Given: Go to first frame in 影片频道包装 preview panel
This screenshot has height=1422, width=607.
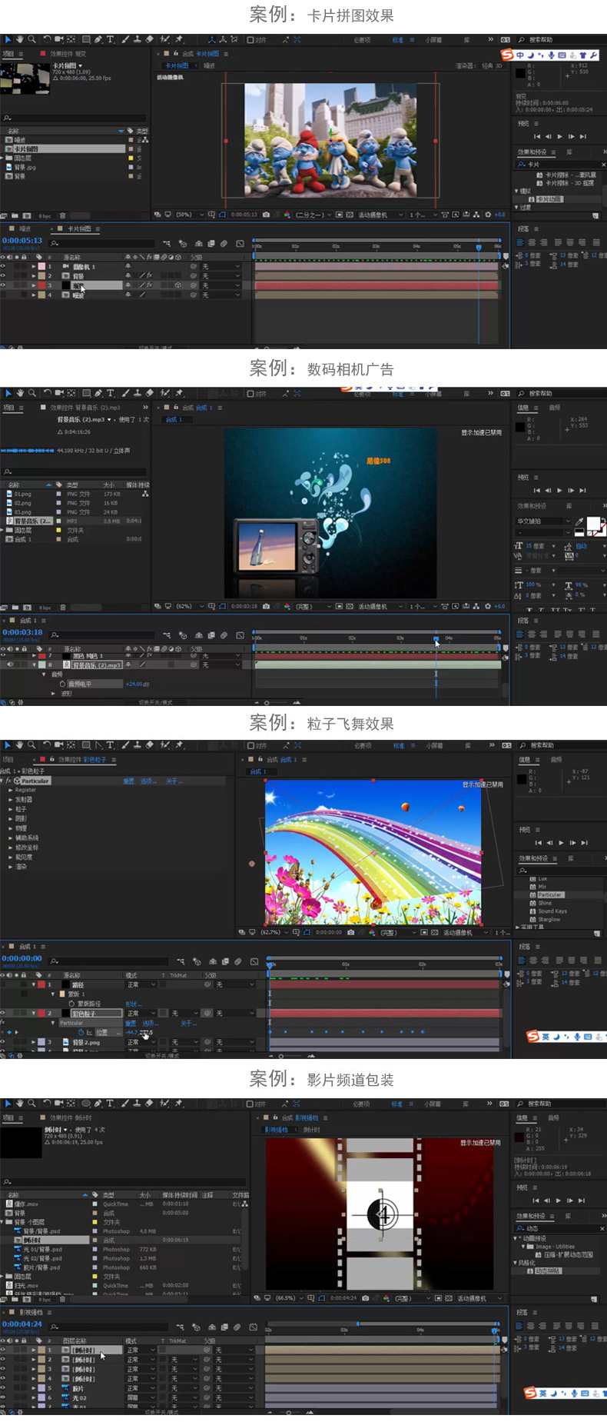Looking at the screenshot, I should click(536, 1200).
